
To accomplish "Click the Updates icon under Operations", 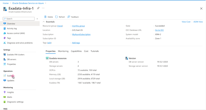I will (x=5, y=80).
